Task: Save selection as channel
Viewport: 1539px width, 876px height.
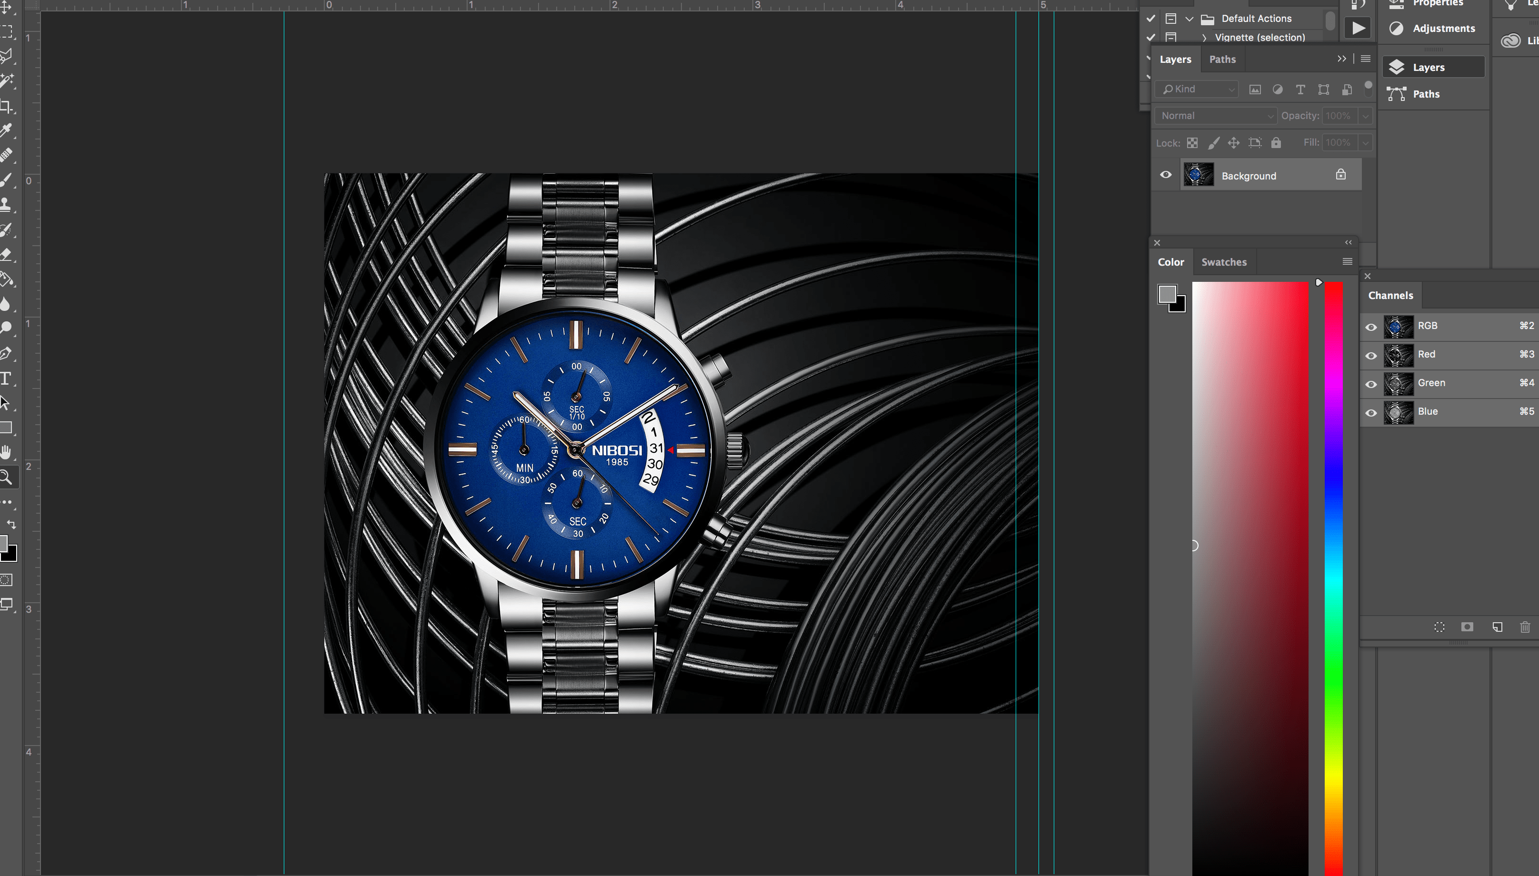Action: 1468,627
